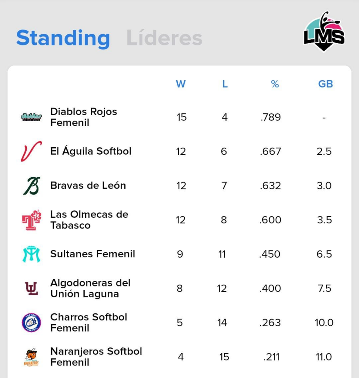Open Bravas de León team name
359x378 pixels.
[88, 185]
